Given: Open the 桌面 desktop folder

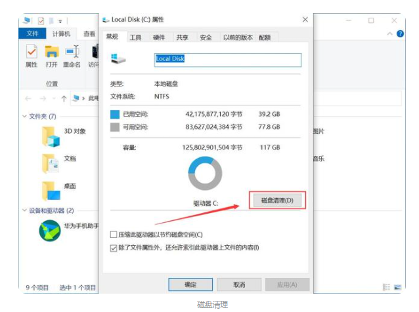Looking at the screenshot, I should [x=51, y=190].
